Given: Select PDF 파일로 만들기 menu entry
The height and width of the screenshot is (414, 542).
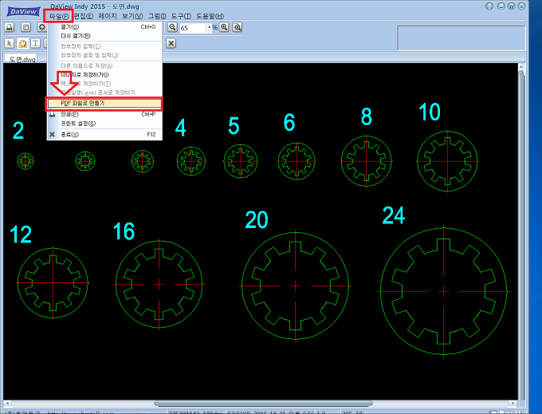Looking at the screenshot, I should (x=104, y=103).
